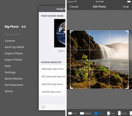Open Camera from side menu
The image size is (132, 116).
[x=10, y=41]
